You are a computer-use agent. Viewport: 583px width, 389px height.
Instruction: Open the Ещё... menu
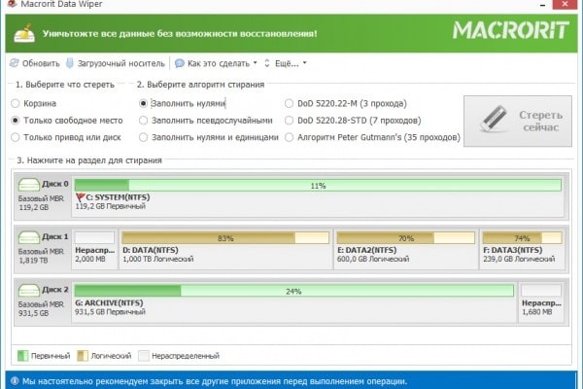(286, 63)
